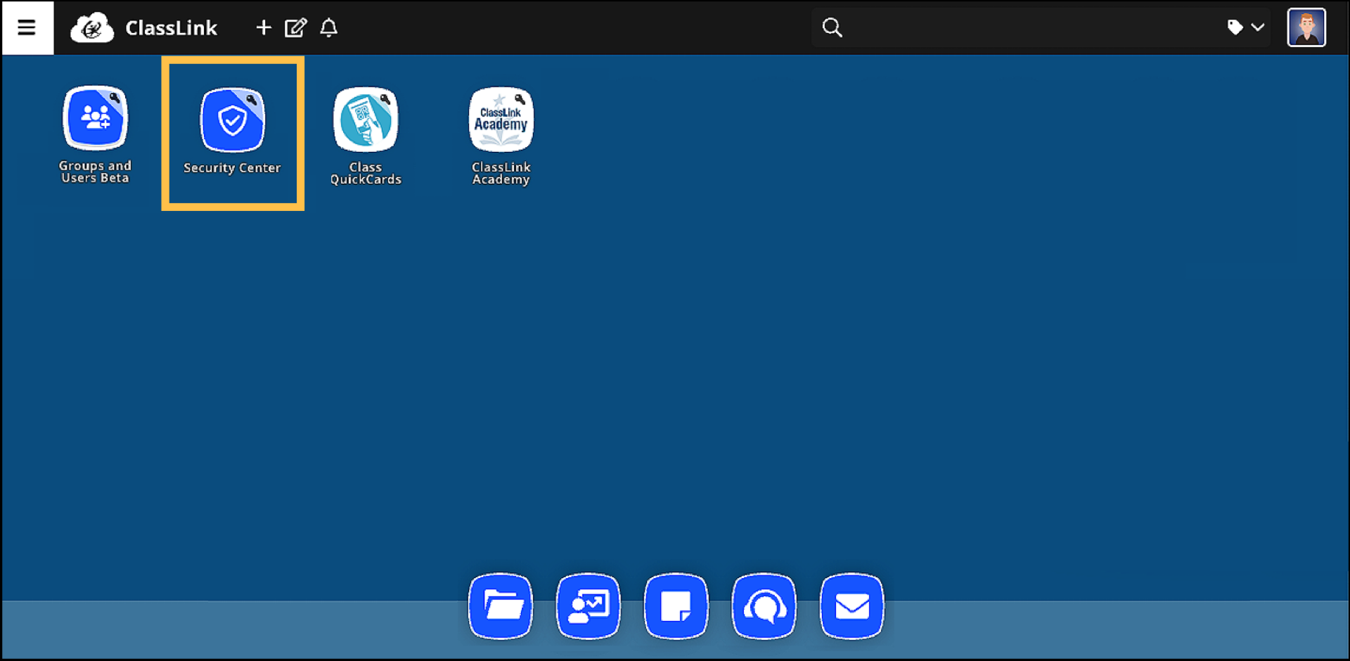
Task: Open the profile avatar menu
Action: pyautogui.click(x=1306, y=27)
